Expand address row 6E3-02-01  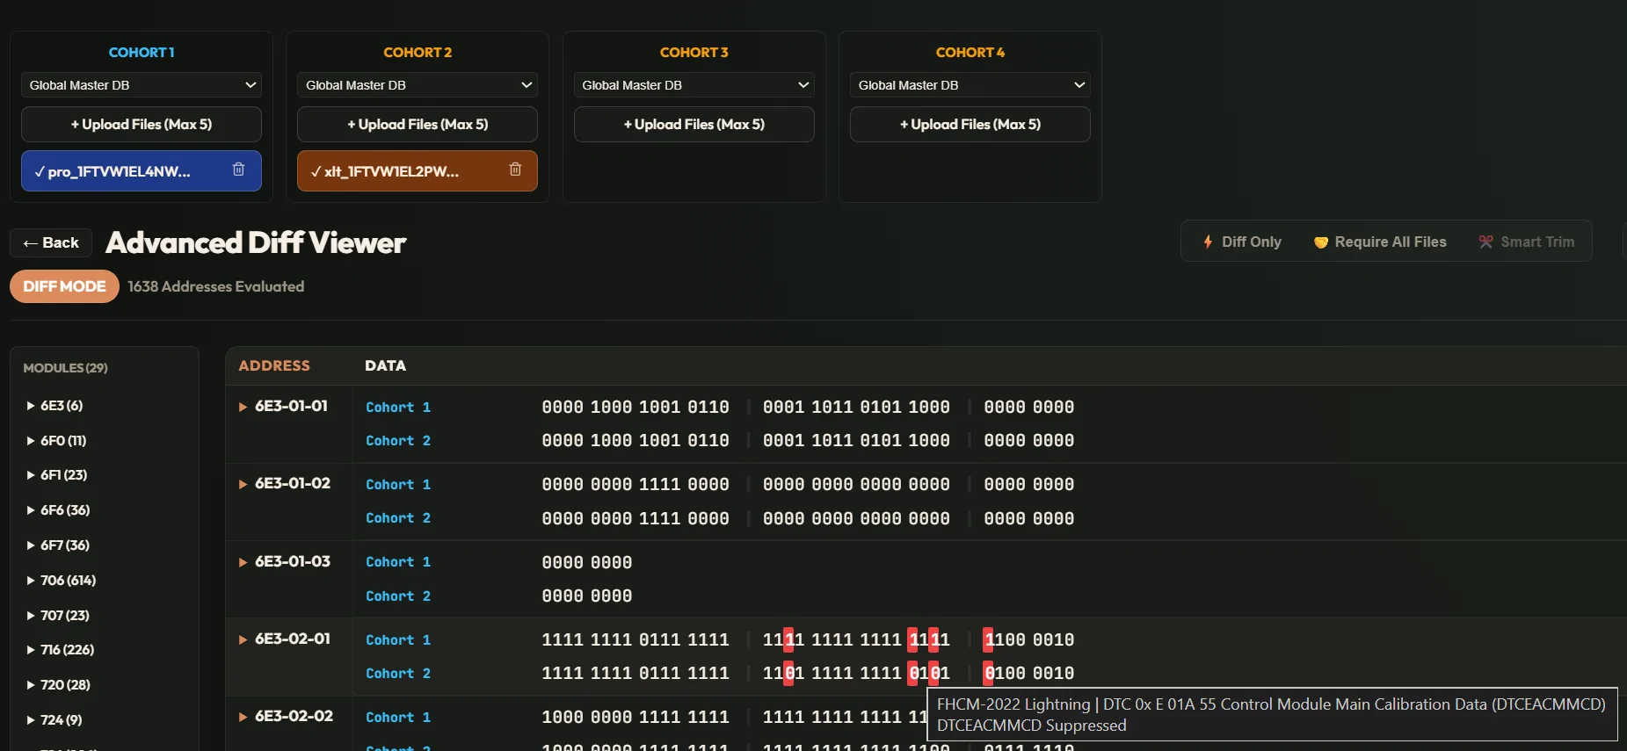point(243,639)
